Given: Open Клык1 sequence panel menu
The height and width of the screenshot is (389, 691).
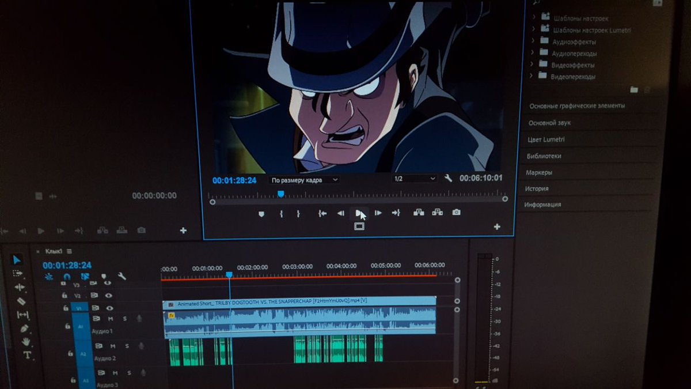Looking at the screenshot, I should coord(69,251).
